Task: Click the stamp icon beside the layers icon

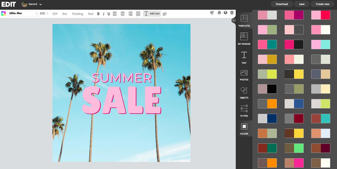Action: click(219, 13)
